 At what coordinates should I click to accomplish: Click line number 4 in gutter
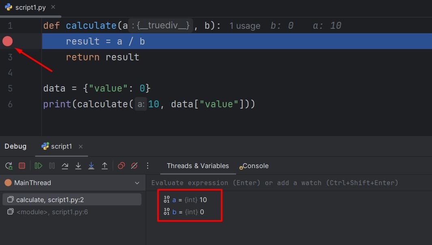click(10, 73)
